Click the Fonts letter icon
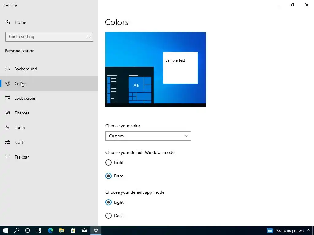 click(7, 128)
